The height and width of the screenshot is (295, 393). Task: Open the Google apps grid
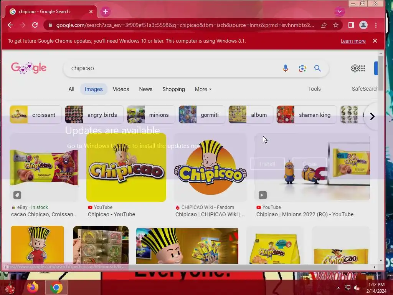(x=362, y=68)
